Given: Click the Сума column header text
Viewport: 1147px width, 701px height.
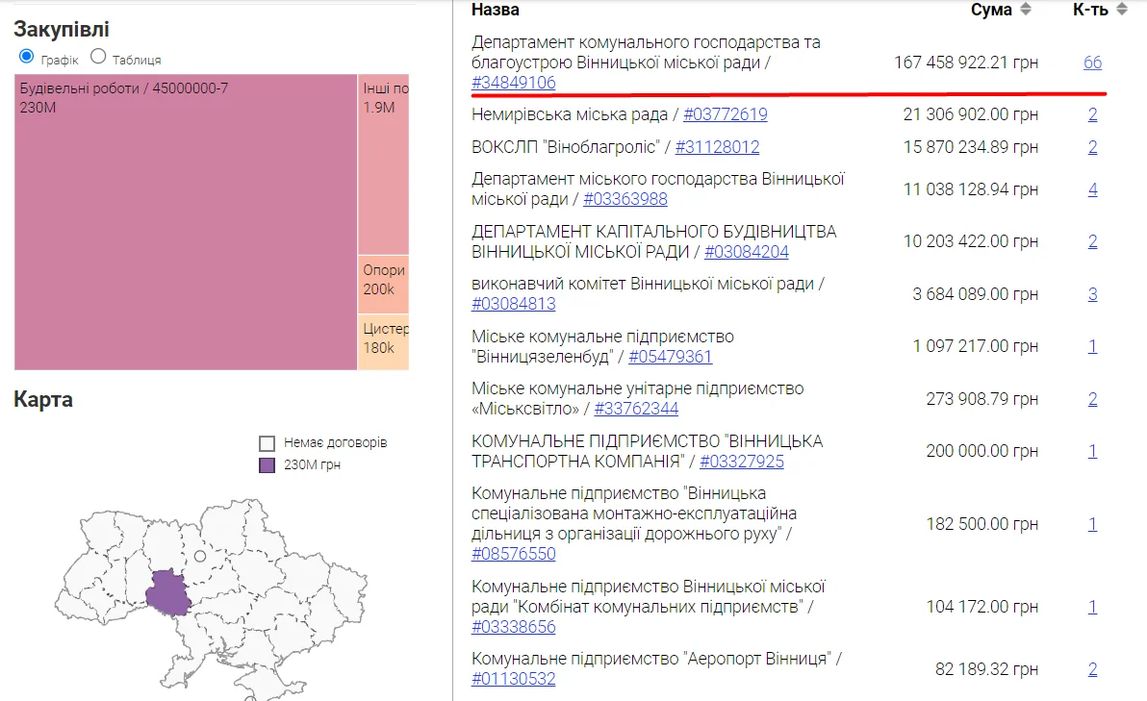Looking at the screenshot, I should [x=991, y=10].
